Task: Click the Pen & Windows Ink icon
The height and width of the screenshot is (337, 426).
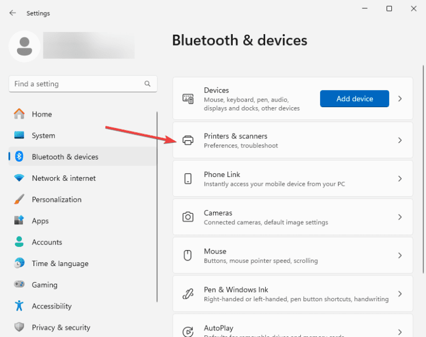Action: [x=188, y=294]
